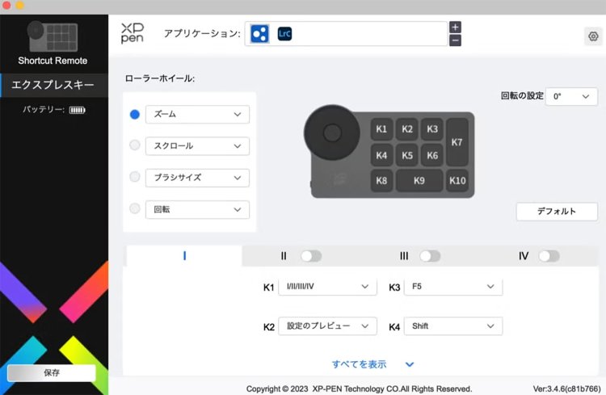Open the K3 F5 dropdown

pyautogui.click(x=452, y=287)
